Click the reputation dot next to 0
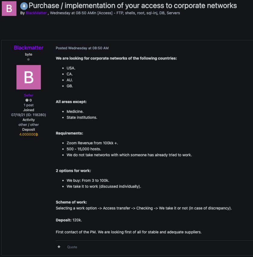 [27, 100]
